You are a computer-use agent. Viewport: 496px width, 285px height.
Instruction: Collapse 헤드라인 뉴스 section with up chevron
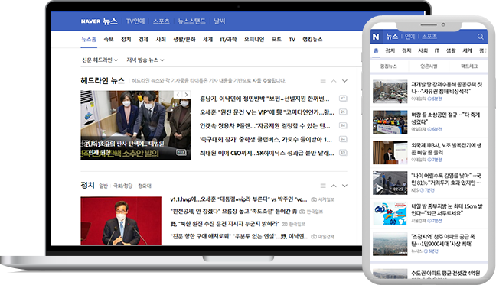[334, 81]
